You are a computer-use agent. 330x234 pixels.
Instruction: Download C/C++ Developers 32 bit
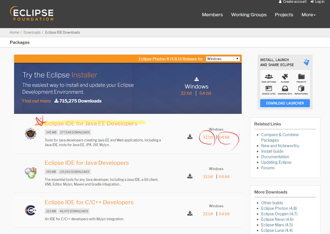[208, 214]
